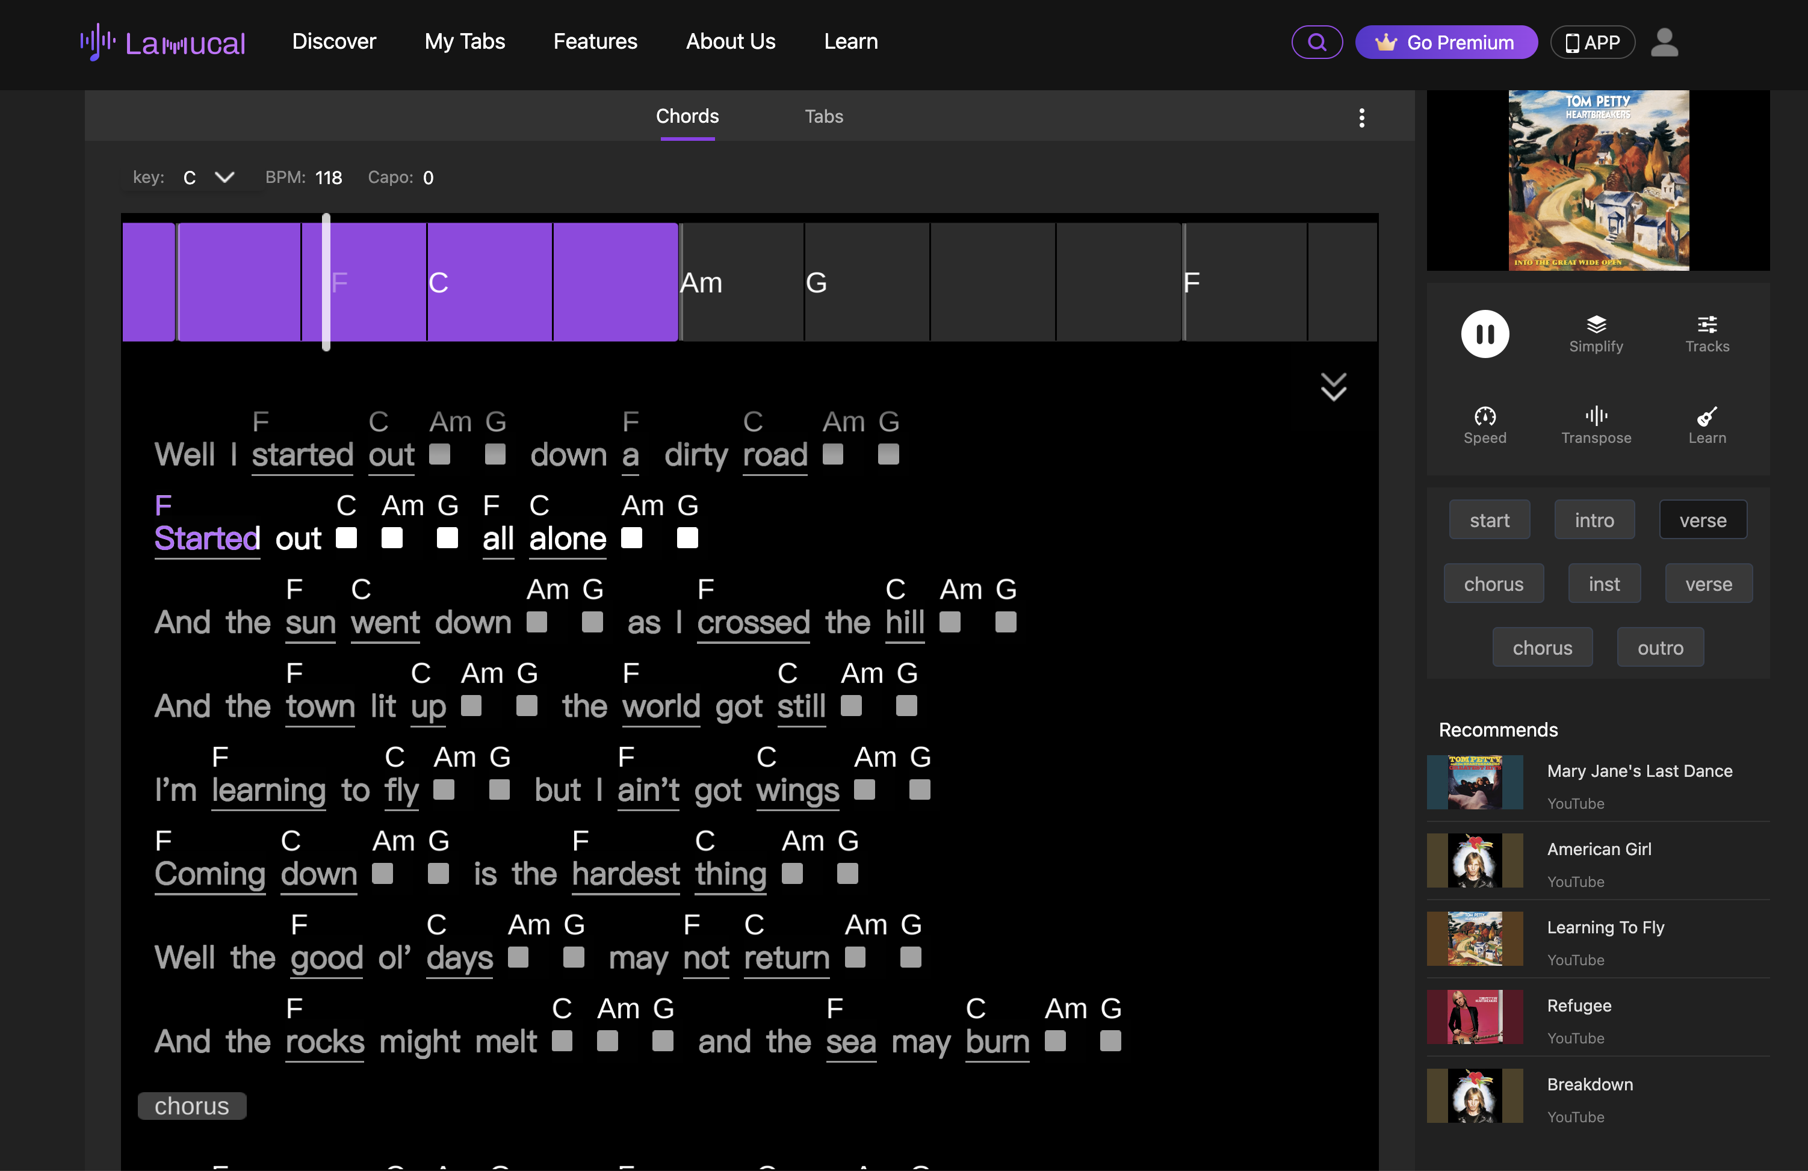Jump to the outro section
1808x1171 pixels.
click(1660, 647)
